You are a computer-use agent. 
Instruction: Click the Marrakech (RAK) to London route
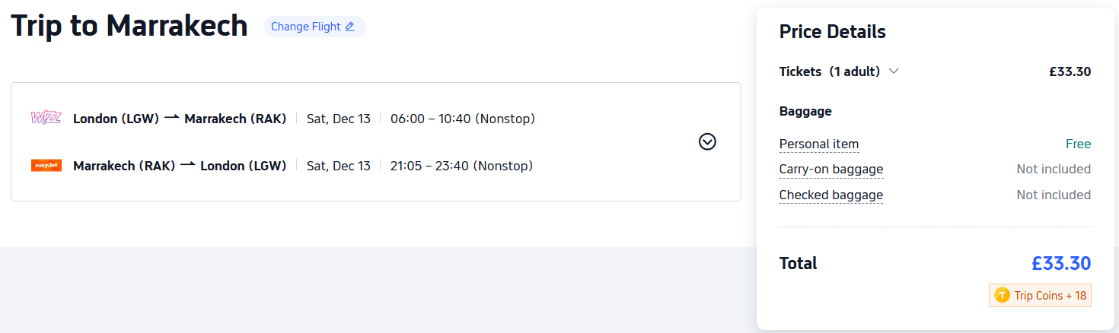180,166
